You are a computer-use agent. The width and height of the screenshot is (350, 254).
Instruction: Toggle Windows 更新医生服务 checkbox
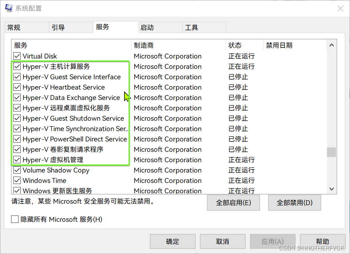coord(17,190)
